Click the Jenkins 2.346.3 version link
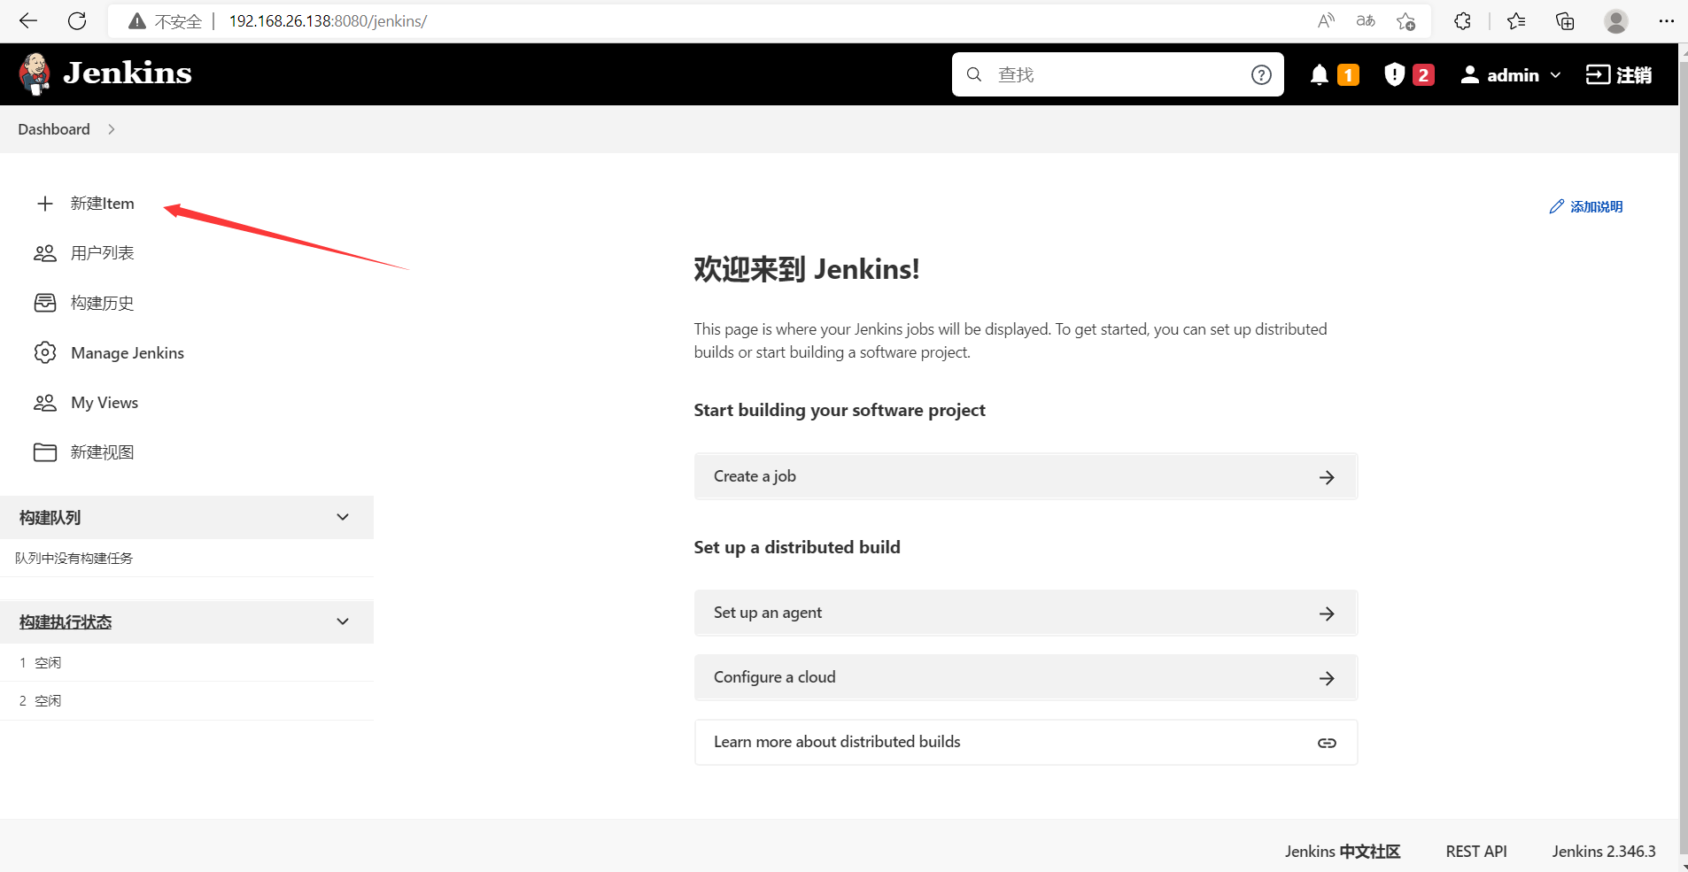1688x872 pixels. tap(1604, 851)
